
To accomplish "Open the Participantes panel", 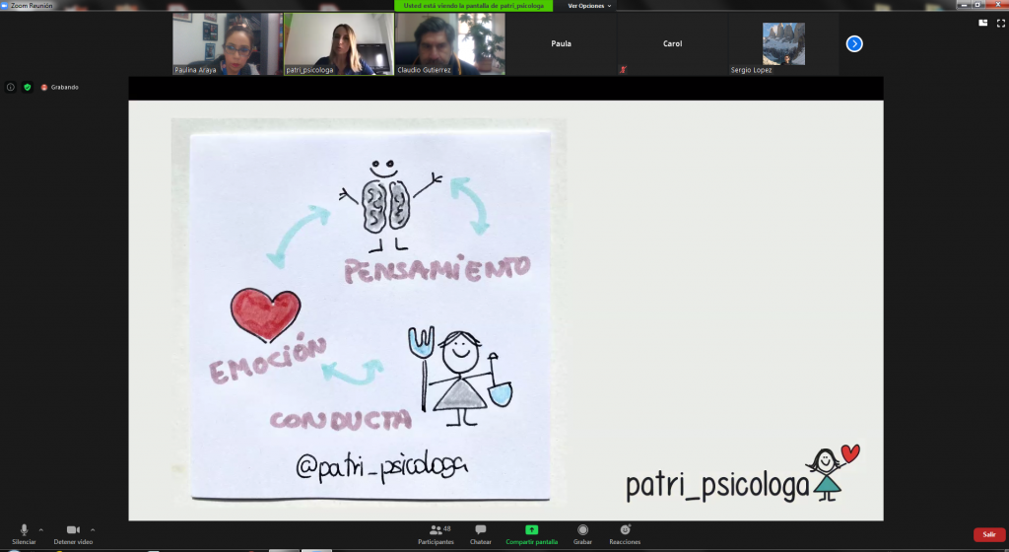I will 436,533.
